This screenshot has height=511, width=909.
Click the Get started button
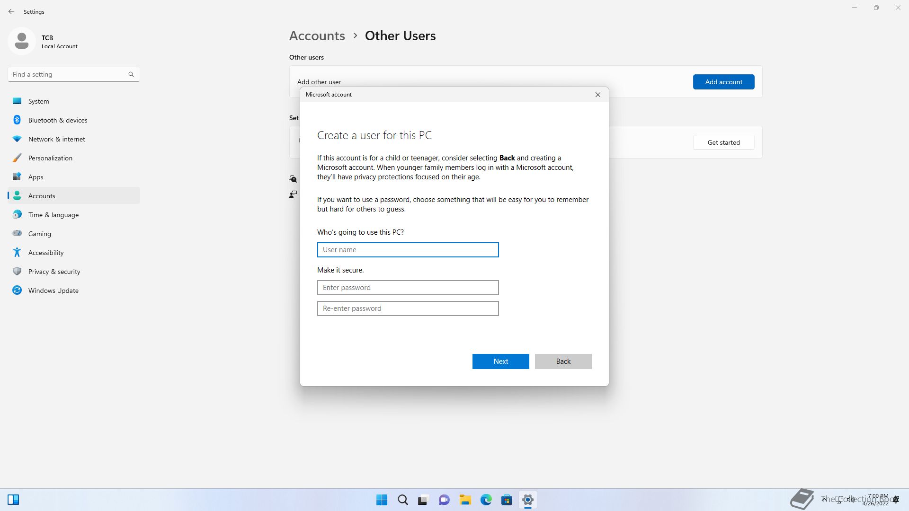723,142
